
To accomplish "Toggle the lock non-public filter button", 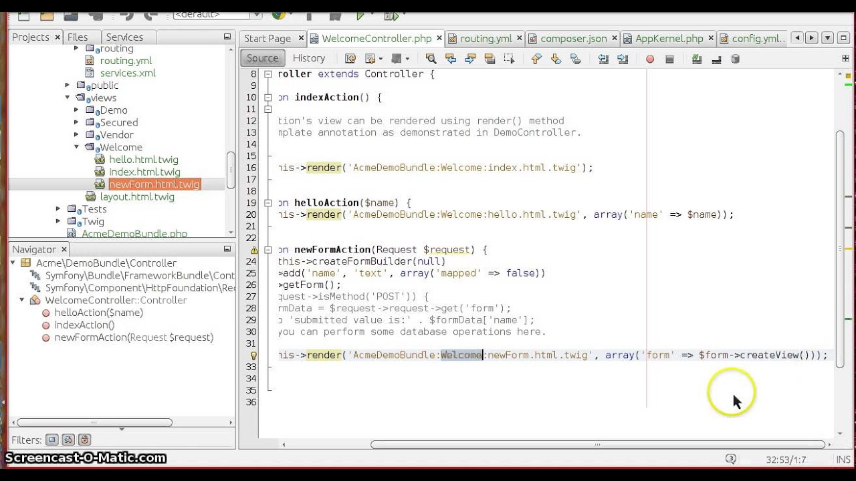I will point(84,440).
